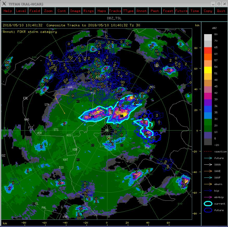Open the Field menu
Screen dimensions: 228x227
(x=35, y=11)
